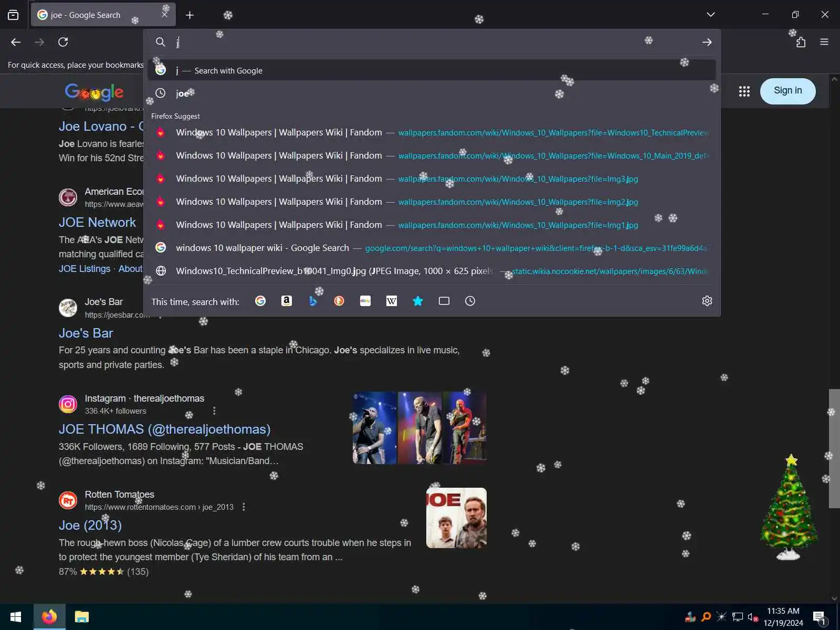
Task: Open suggestion for Windows10_TechnicalPreview fandom file
Action: point(432,132)
